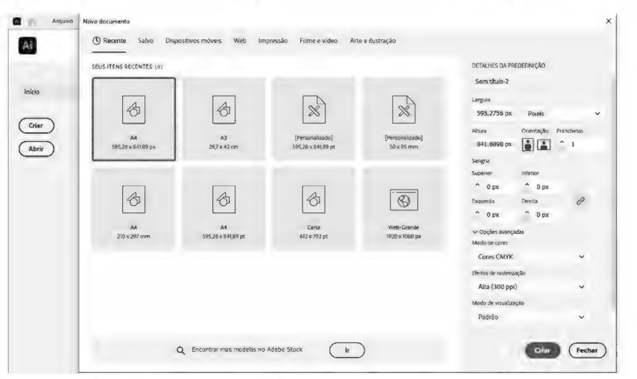Screen dimensions: 637x379
Task: Open the Alta (300 ppi) raster dropdown
Action: pos(530,287)
